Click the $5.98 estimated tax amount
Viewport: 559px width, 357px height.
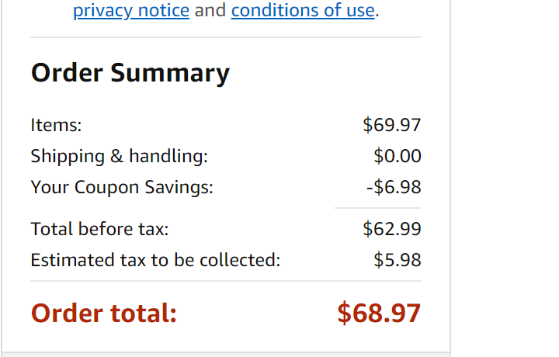[x=397, y=260]
